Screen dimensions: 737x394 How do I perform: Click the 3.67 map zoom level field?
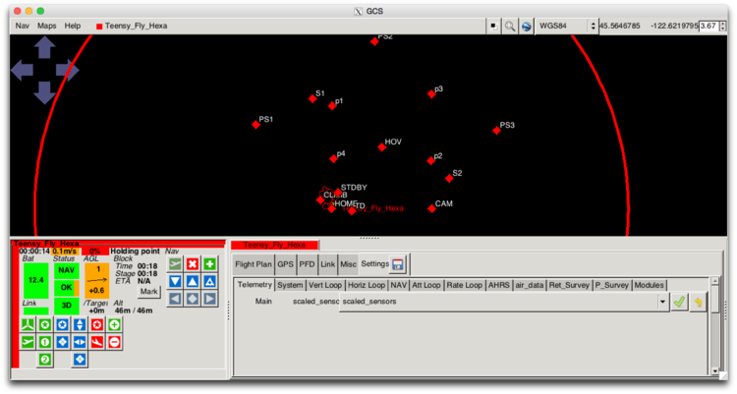(709, 26)
